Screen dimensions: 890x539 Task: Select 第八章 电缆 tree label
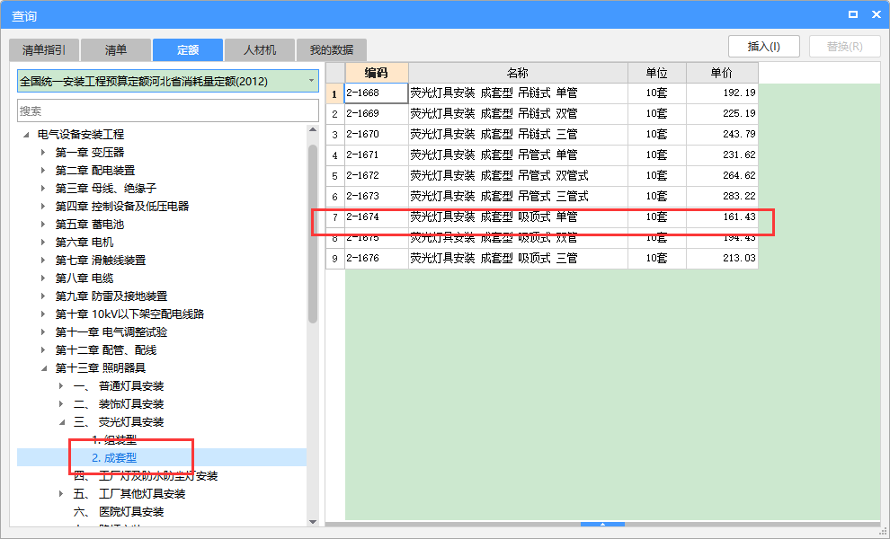[x=84, y=278]
